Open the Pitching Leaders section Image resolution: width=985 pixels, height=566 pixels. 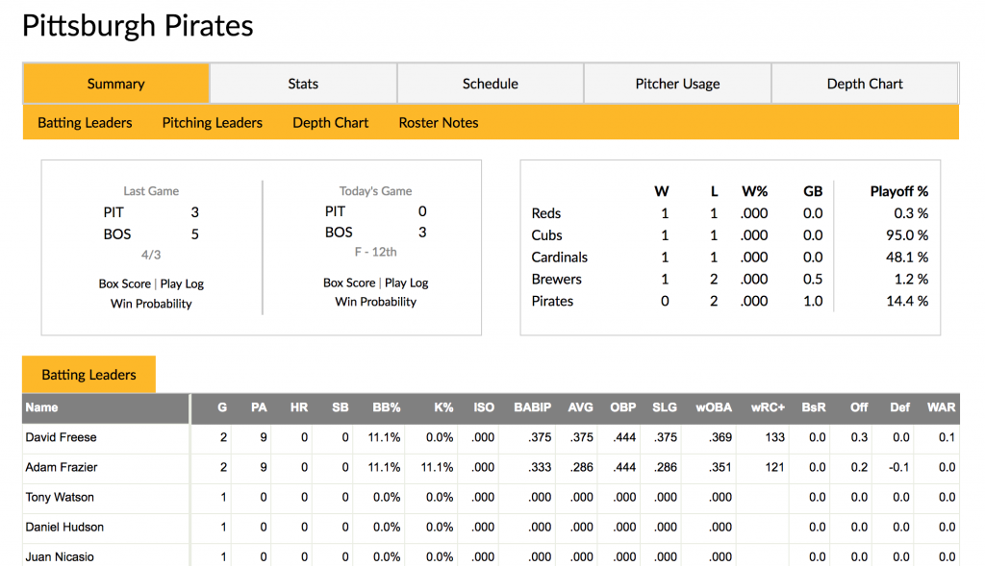[212, 123]
